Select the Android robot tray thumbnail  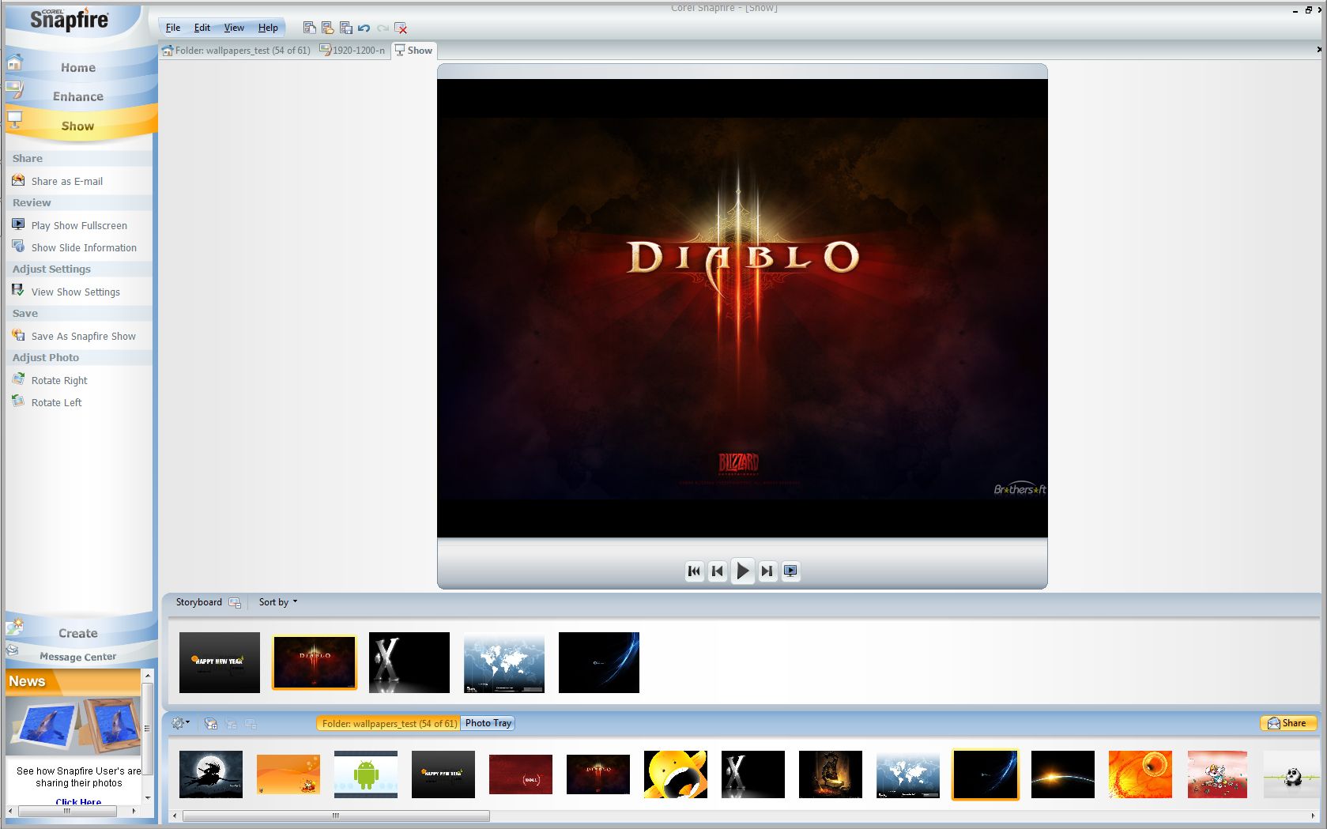pos(366,774)
